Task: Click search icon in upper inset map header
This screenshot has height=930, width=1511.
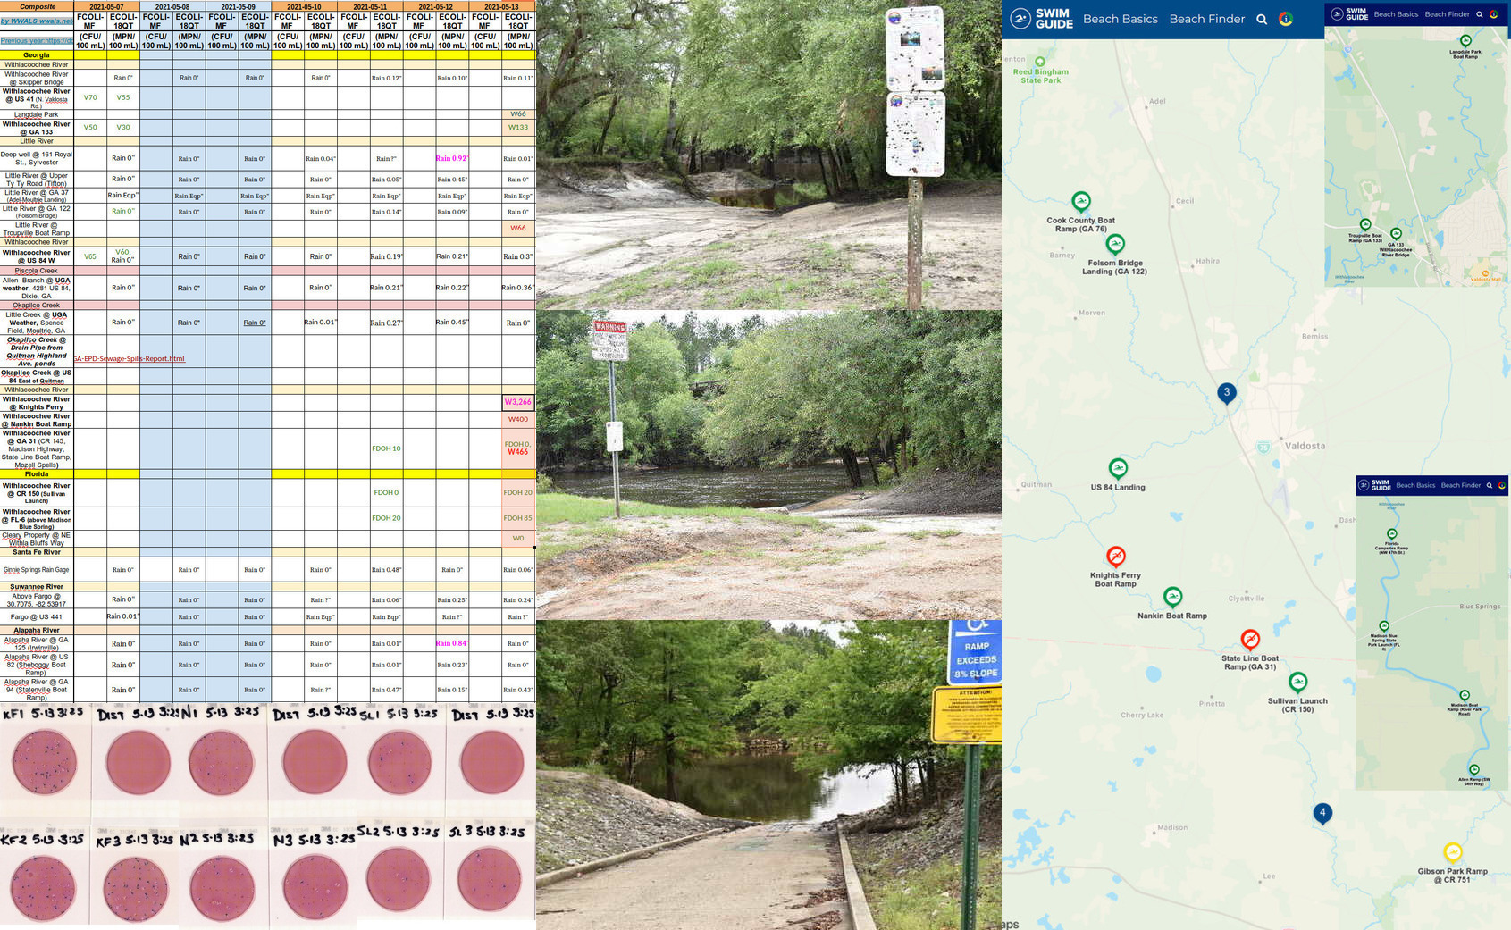Action: point(1480,14)
